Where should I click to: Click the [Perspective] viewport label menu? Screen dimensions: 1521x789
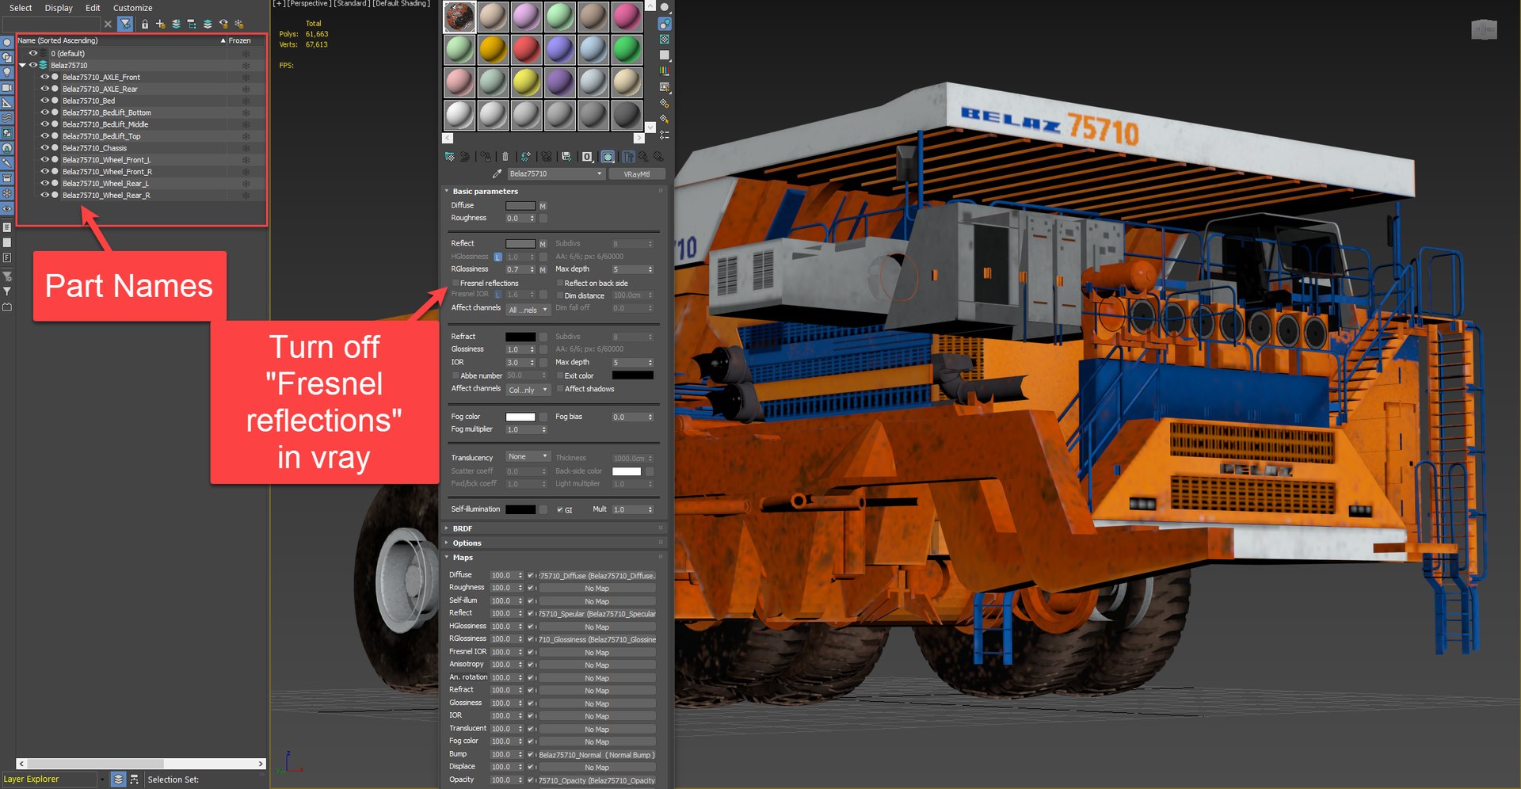click(x=309, y=4)
